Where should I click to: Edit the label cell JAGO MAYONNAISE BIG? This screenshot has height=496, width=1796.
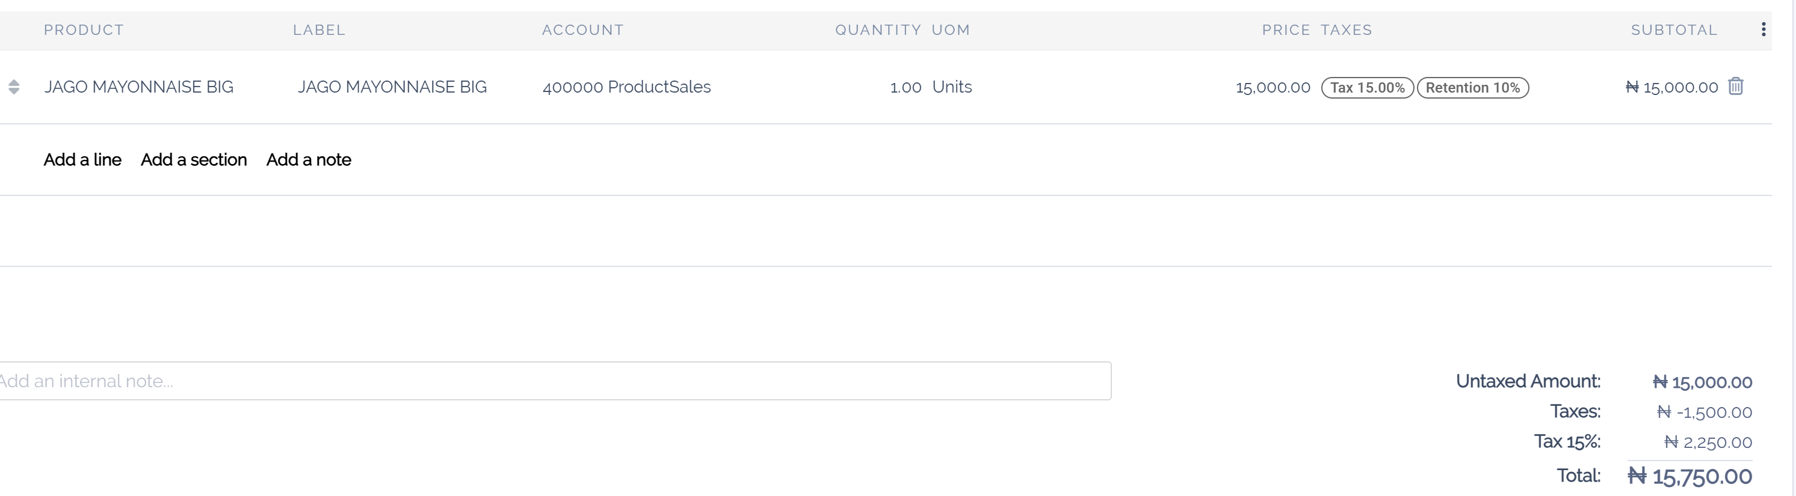click(x=392, y=87)
